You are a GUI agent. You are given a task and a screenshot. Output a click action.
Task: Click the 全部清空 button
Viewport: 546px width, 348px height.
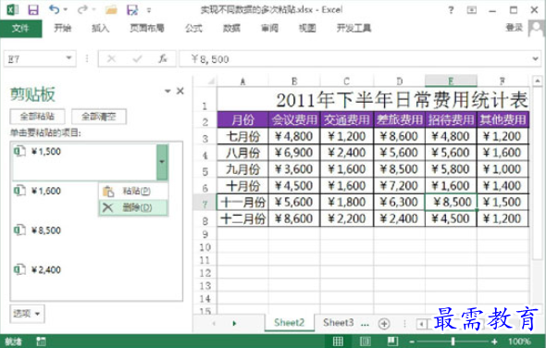click(99, 117)
